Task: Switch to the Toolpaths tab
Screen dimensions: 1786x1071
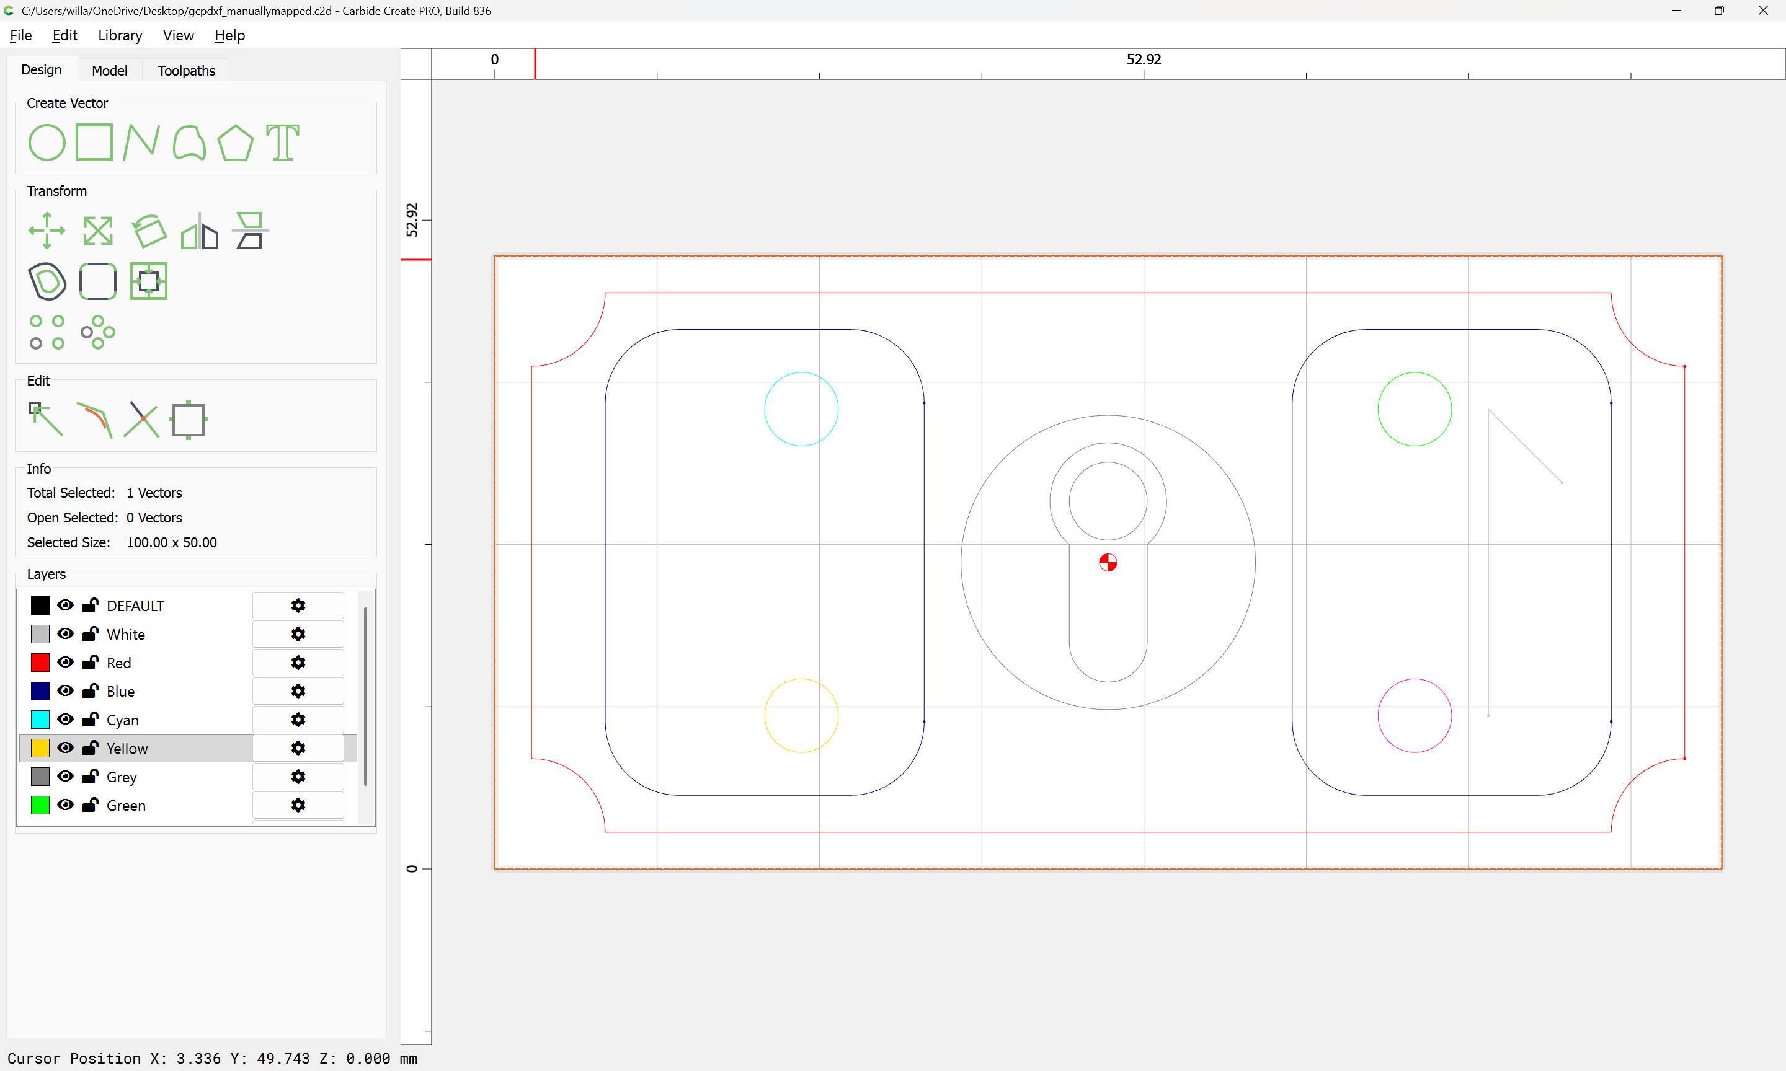Action: pos(186,71)
